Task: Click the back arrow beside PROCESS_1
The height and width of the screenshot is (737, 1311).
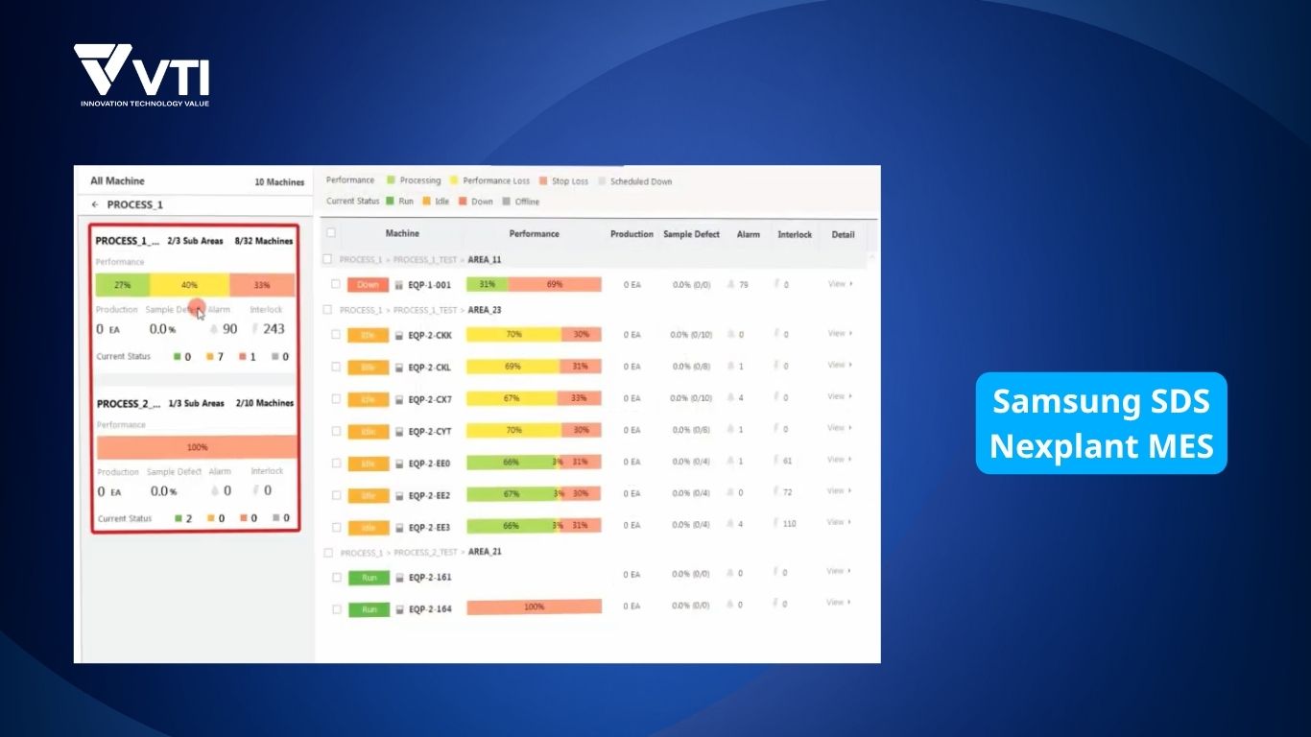Action: [93, 204]
